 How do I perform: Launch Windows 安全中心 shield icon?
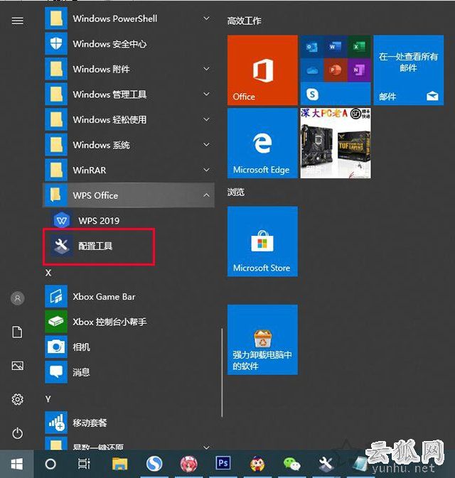56,43
